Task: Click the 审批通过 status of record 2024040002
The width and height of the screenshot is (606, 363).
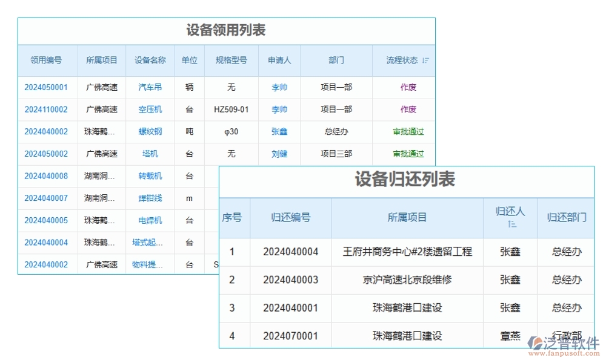Action: [404, 131]
